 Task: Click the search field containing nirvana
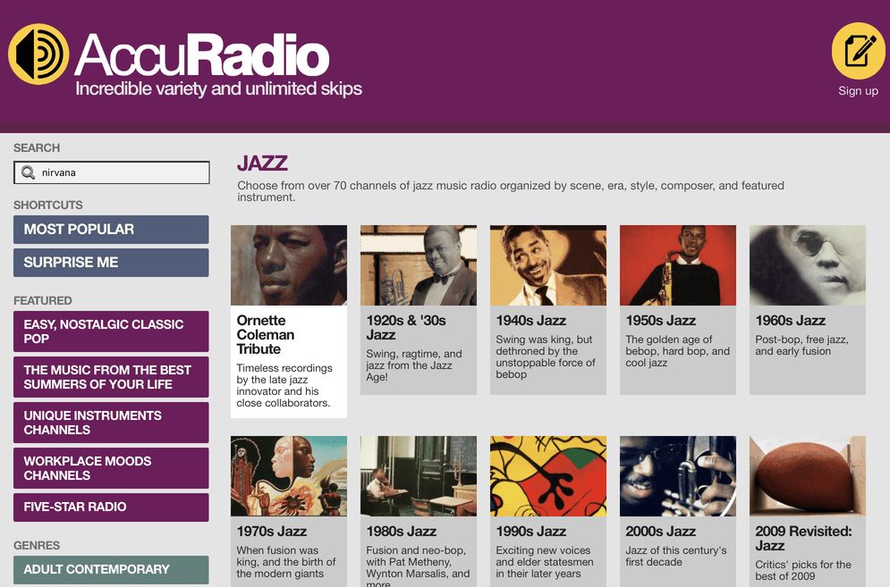pos(111,172)
